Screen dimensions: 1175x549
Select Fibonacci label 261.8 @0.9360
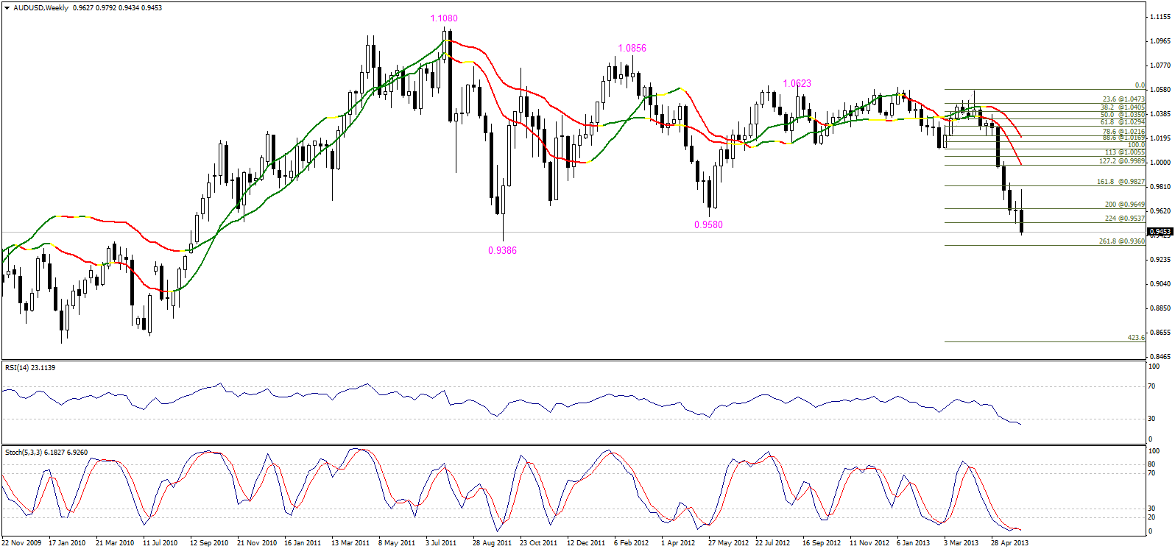1122,241
